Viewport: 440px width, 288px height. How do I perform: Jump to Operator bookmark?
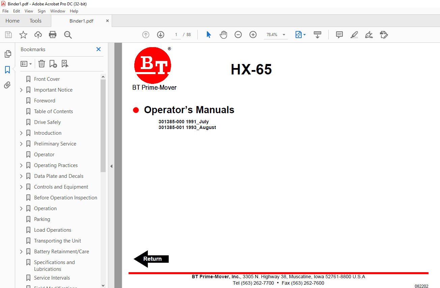[44, 155]
